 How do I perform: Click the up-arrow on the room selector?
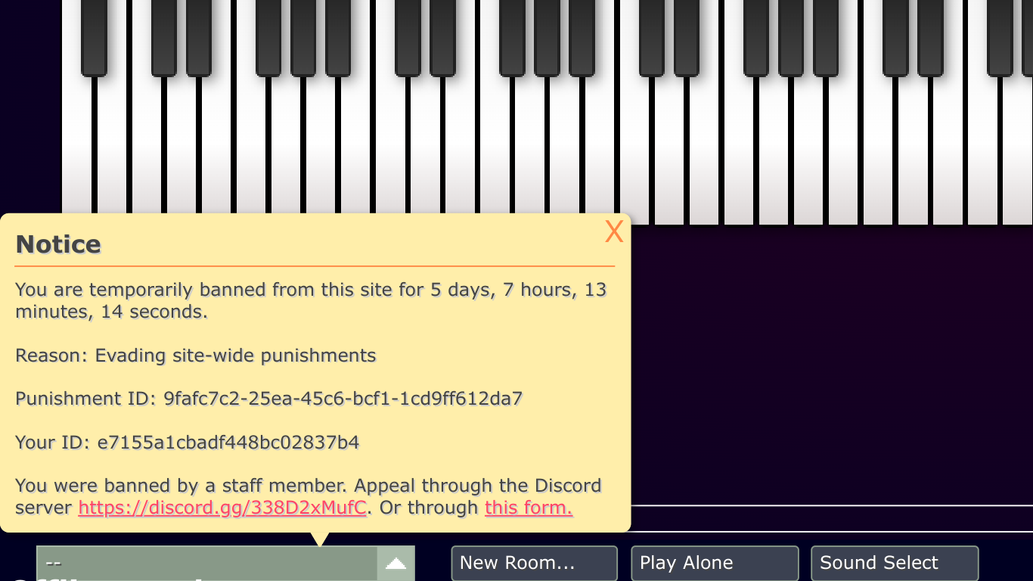pos(396,563)
